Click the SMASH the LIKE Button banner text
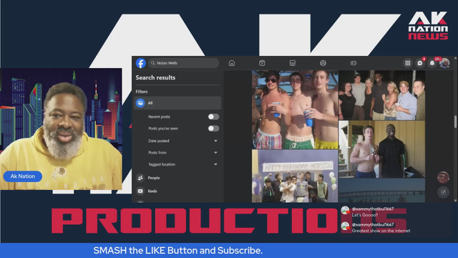 pos(178,251)
